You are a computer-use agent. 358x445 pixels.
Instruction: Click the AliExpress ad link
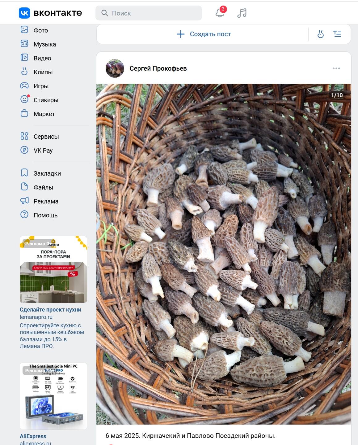pyautogui.click(x=33, y=436)
